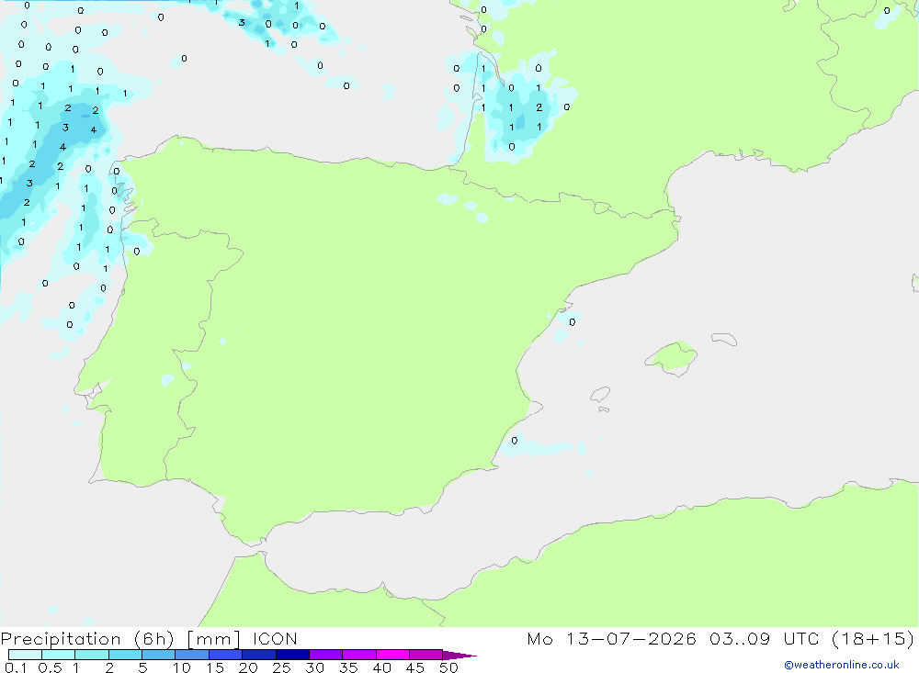The width and height of the screenshot is (919, 673).
Task: Pick the 5 to 10 mm legend swatch
Action: pyautogui.click(x=159, y=655)
